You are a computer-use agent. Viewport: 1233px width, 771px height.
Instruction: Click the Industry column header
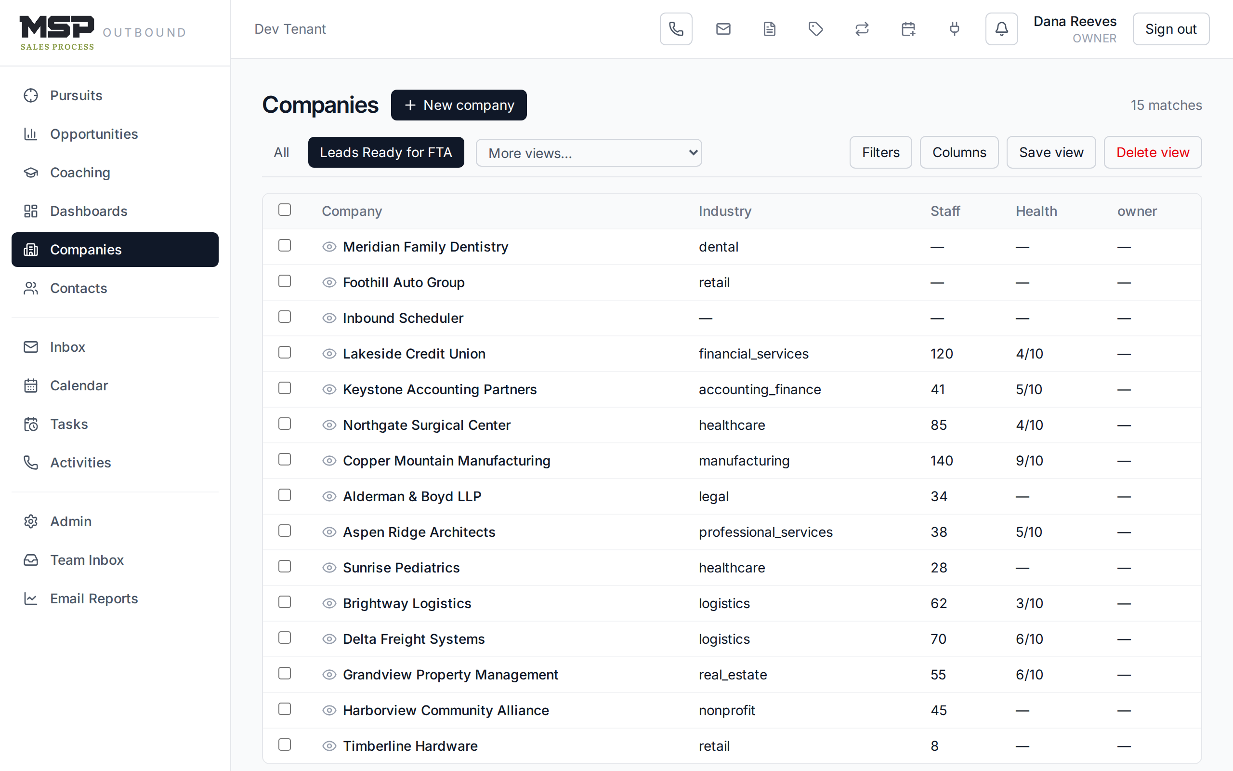coord(725,211)
